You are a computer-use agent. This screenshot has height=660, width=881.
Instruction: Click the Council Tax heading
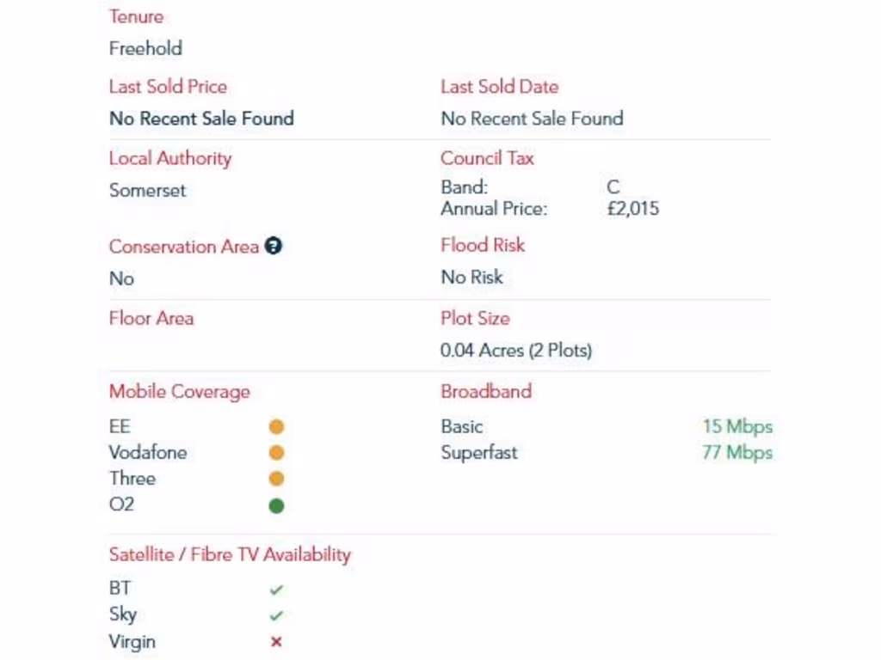(487, 158)
